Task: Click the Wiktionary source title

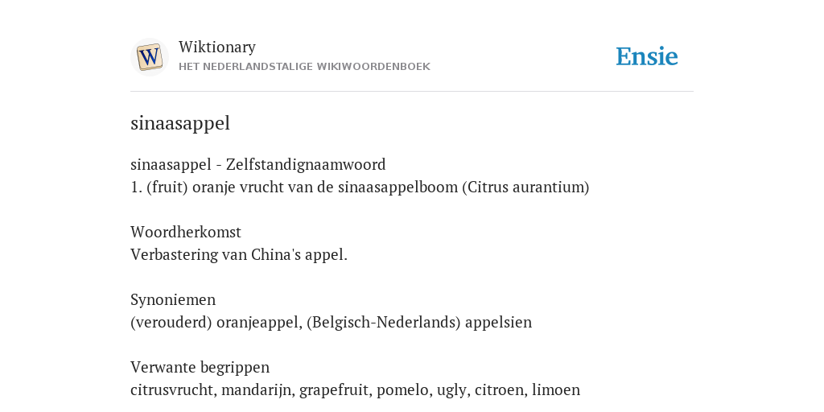Action: click(217, 47)
